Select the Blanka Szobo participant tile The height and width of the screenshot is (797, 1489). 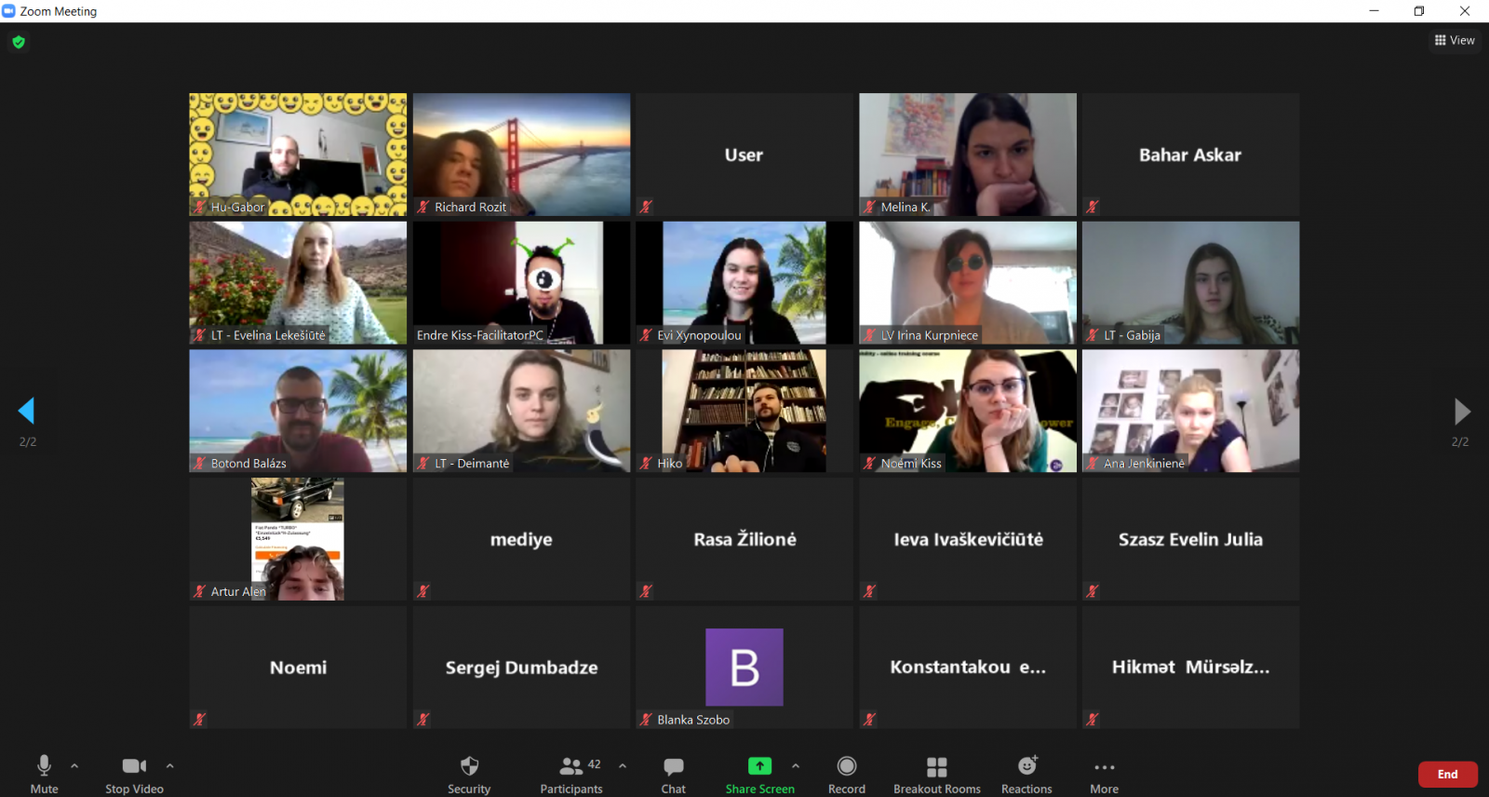point(744,668)
